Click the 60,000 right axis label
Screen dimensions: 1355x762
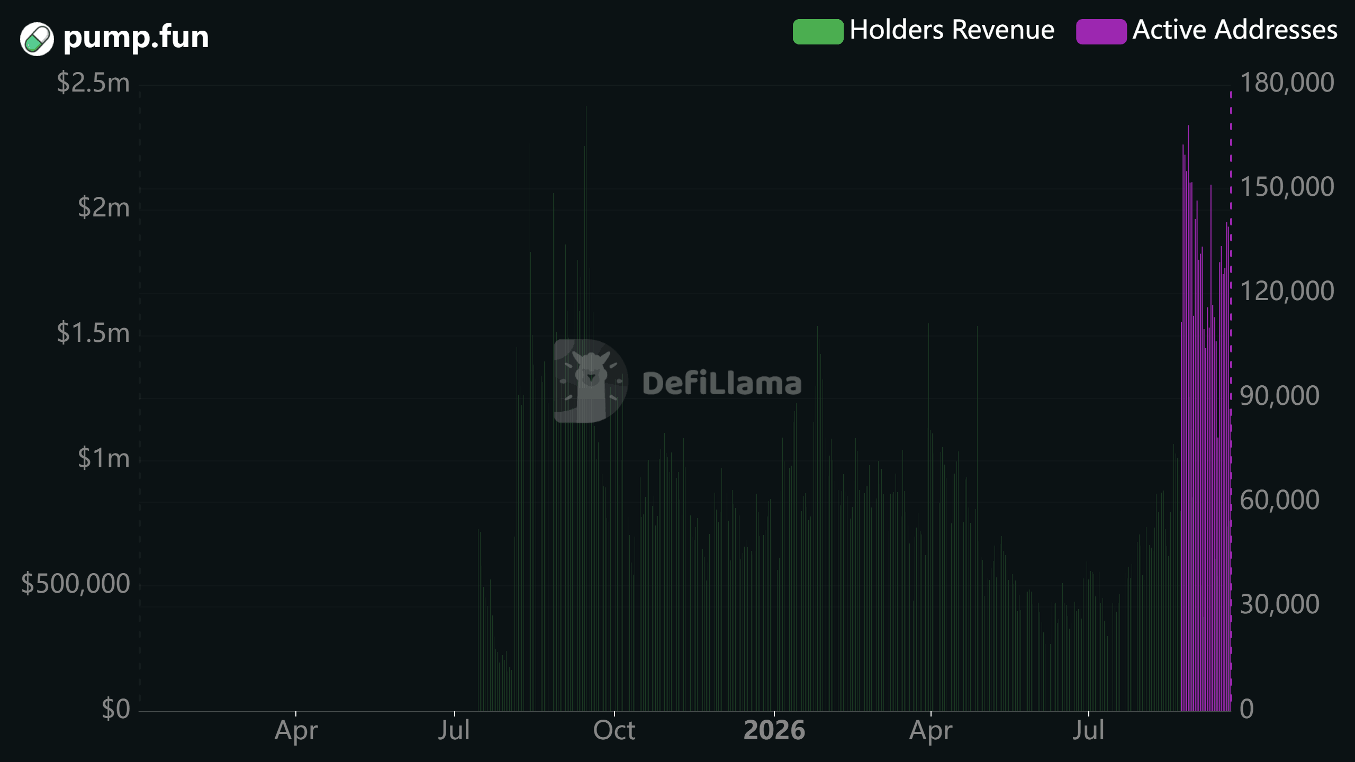pos(1280,500)
